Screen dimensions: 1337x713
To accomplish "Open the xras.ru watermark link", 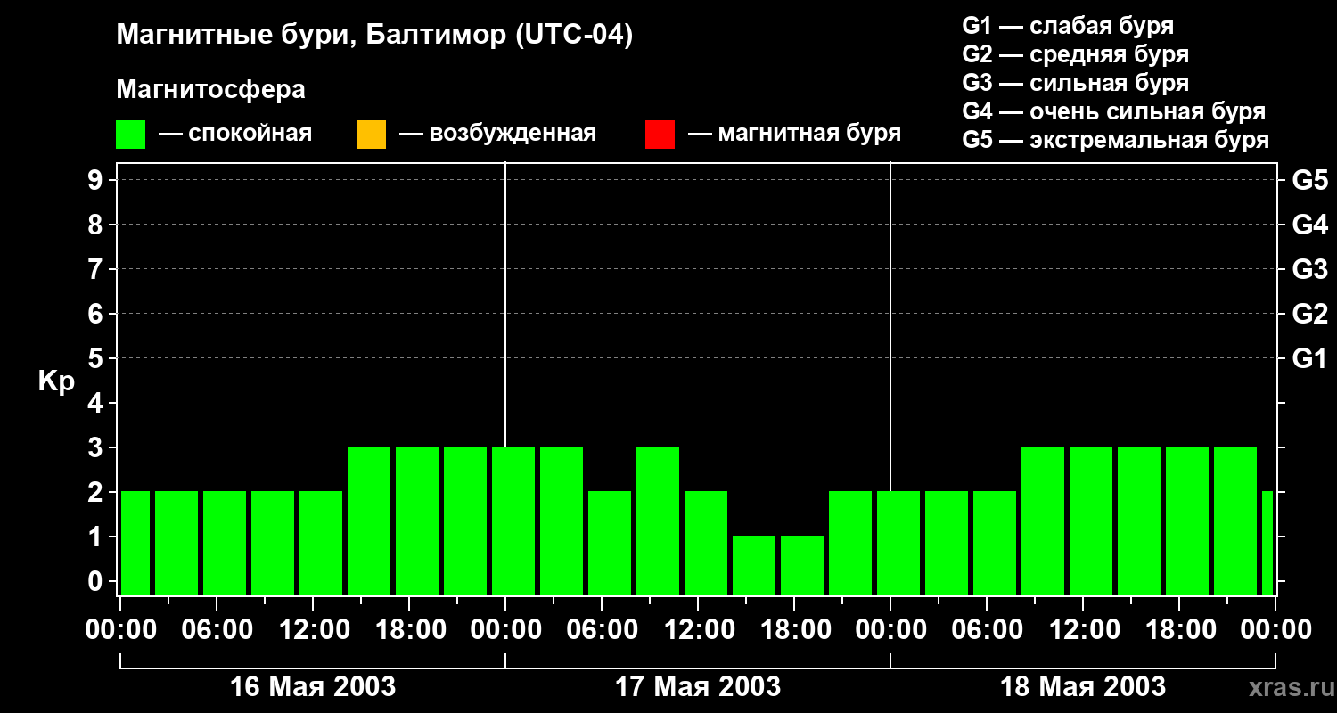I will click(x=1287, y=687).
